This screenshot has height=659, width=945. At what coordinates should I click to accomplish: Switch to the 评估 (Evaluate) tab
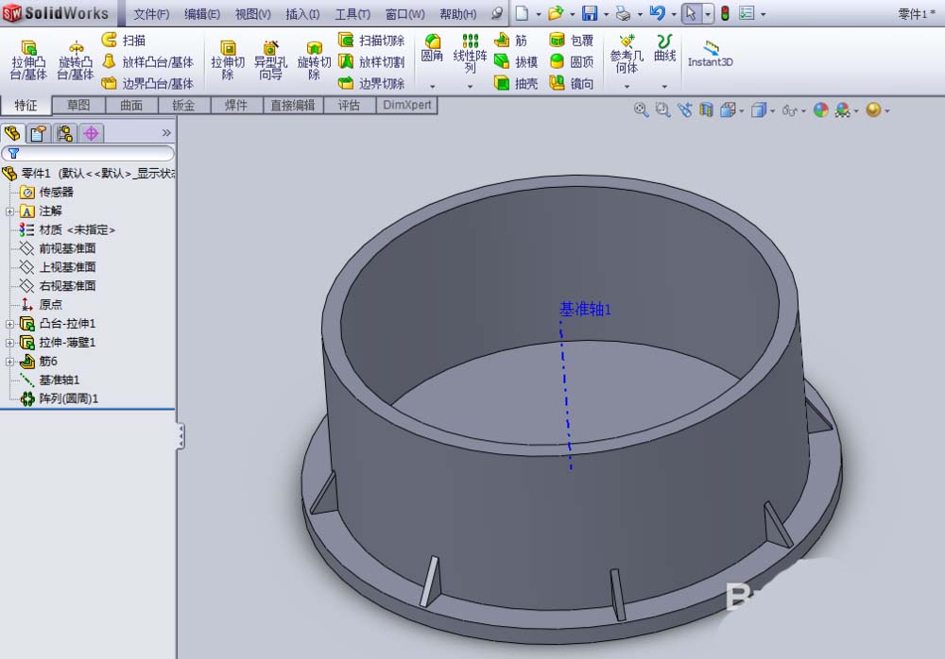349,106
